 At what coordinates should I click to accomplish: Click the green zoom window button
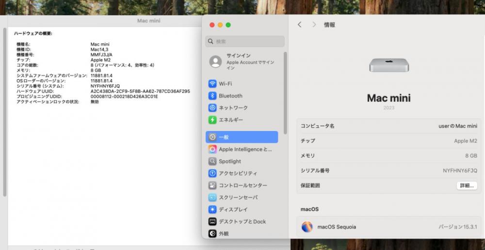228,25
